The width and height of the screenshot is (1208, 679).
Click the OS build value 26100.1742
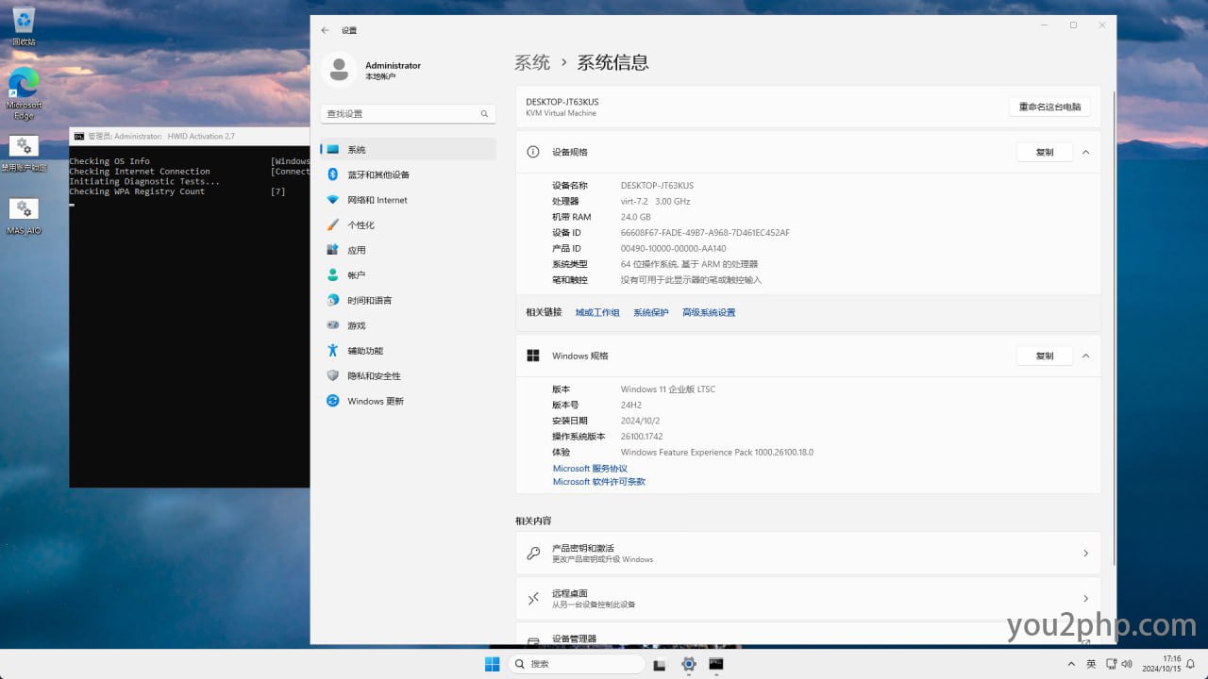click(642, 437)
